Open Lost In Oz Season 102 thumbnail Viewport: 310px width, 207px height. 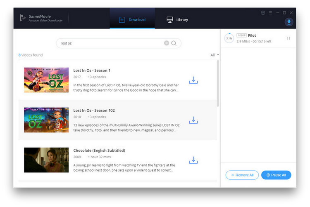coord(46,120)
